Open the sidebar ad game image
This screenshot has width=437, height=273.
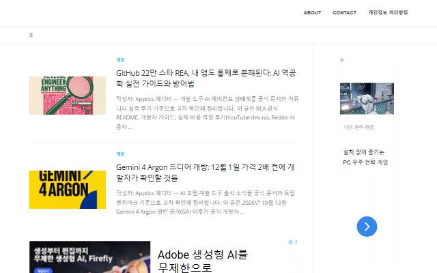pos(367,98)
